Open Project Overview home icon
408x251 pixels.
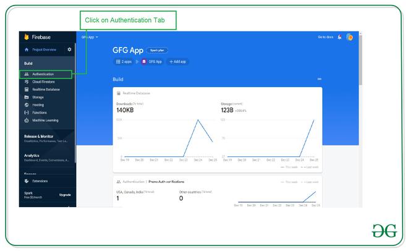pos(27,49)
